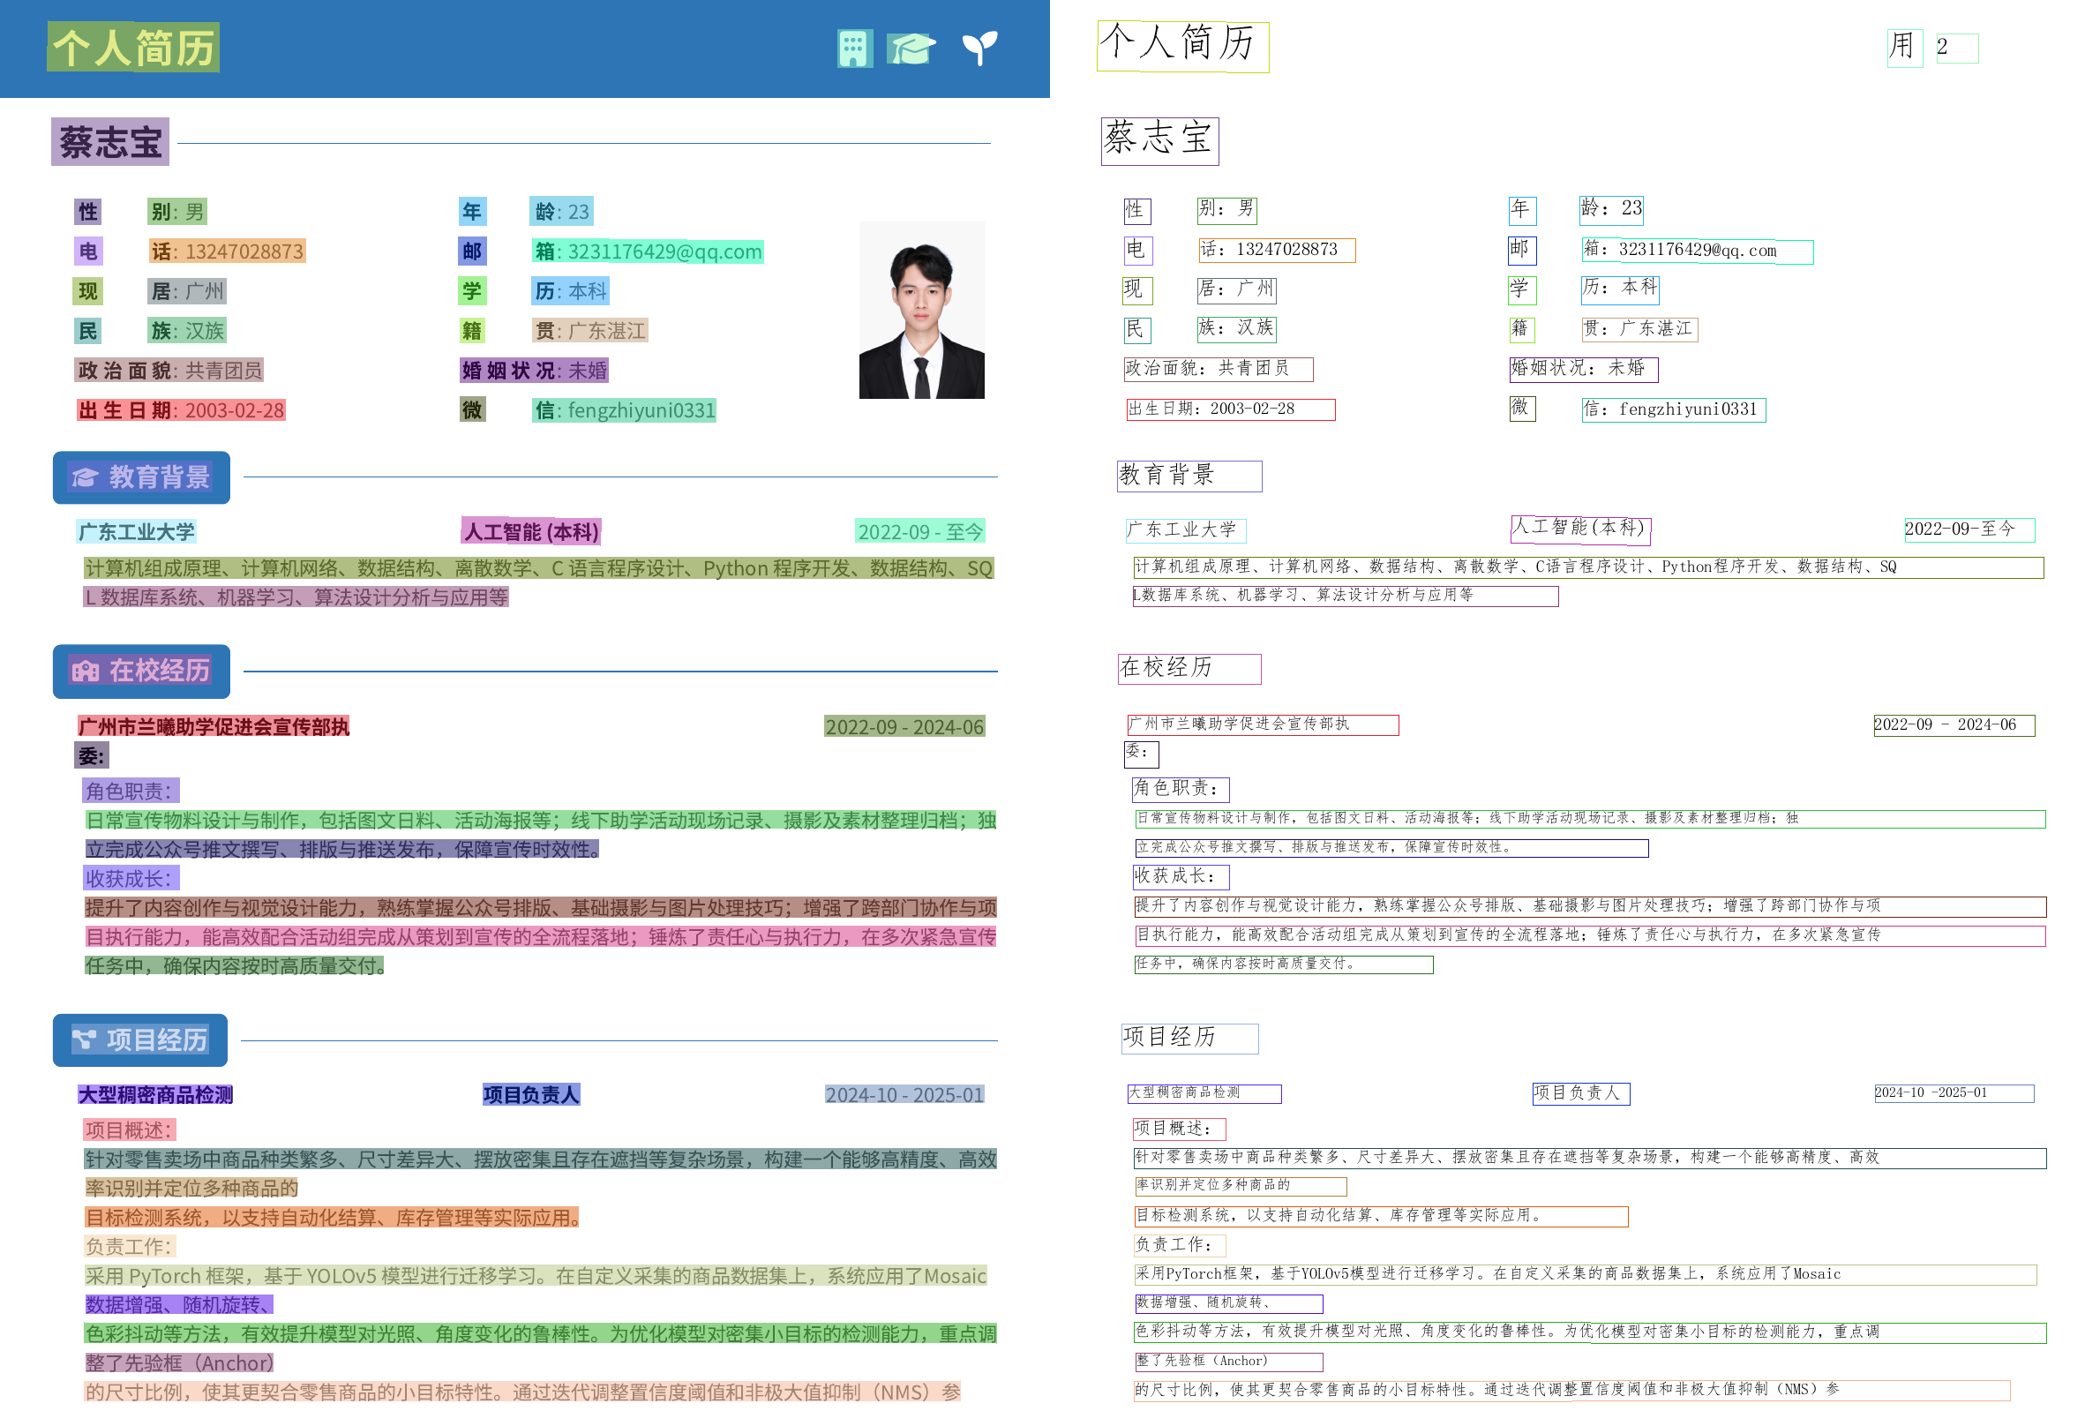The image size is (2100, 1411).
Task: Click the cap icon beside 教育背景
Action: pos(85,477)
